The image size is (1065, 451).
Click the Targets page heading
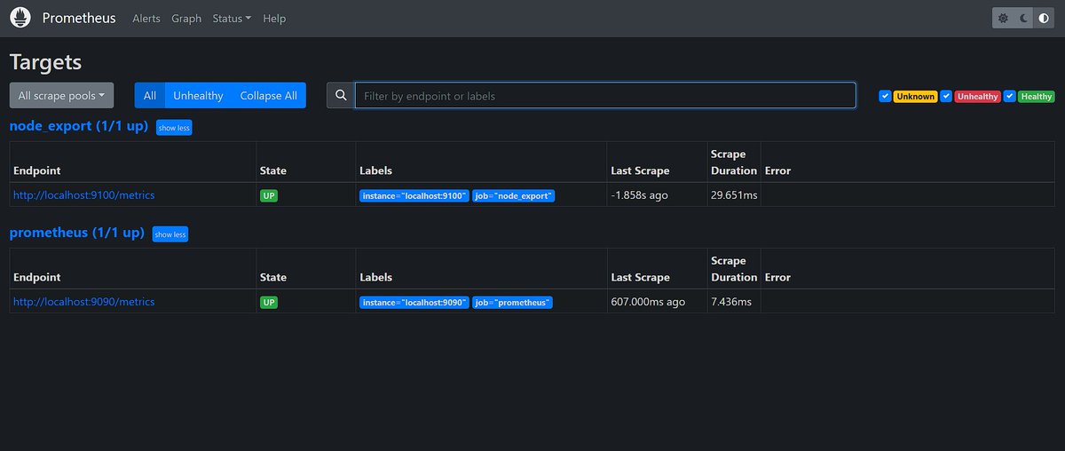coord(45,62)
